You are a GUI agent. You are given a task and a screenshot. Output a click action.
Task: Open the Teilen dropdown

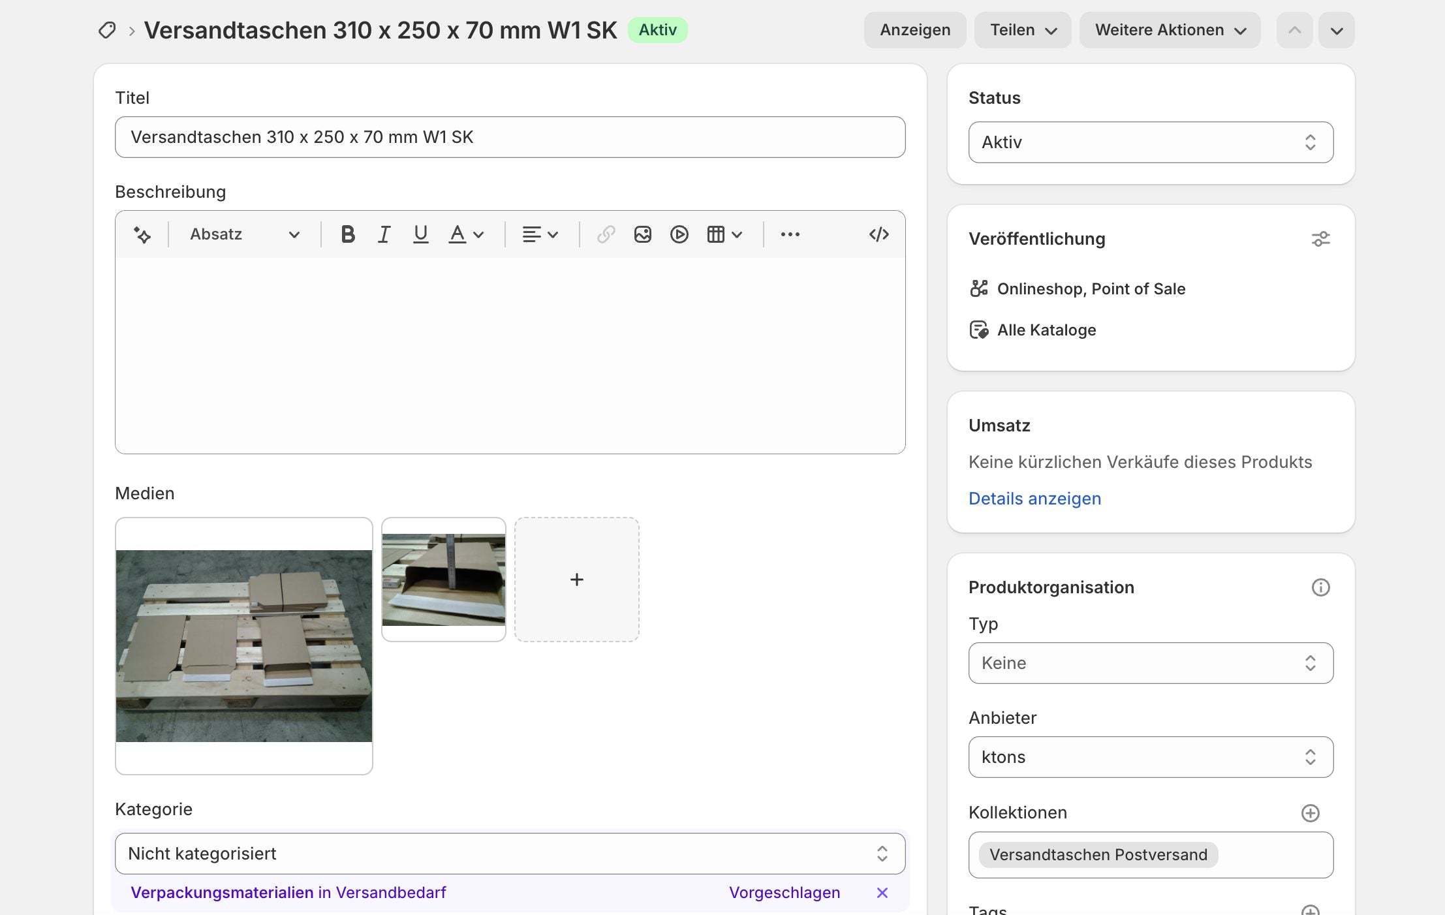pyautogui.click(x=1023, y=30)
